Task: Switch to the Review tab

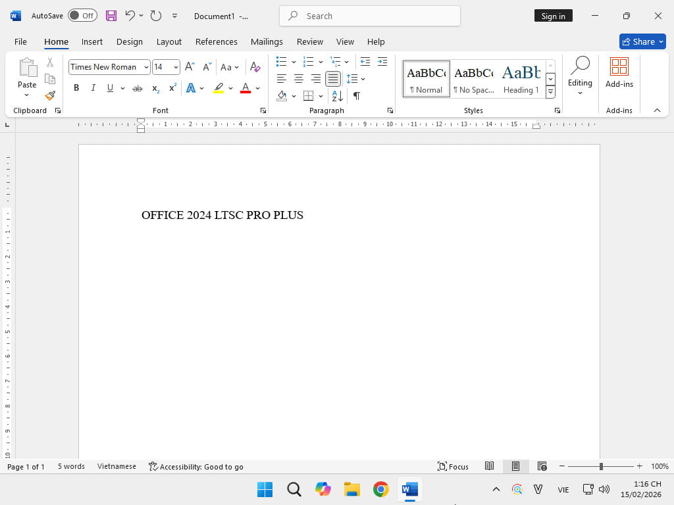Action: (x=309, y=41)
